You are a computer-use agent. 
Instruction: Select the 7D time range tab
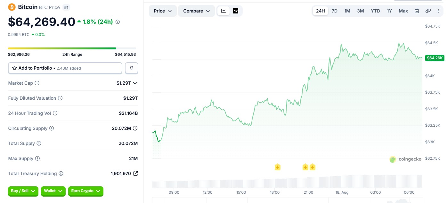pyautogui.click(x=335, y=11)
